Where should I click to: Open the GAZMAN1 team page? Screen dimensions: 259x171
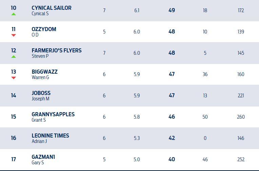[43, 157]
